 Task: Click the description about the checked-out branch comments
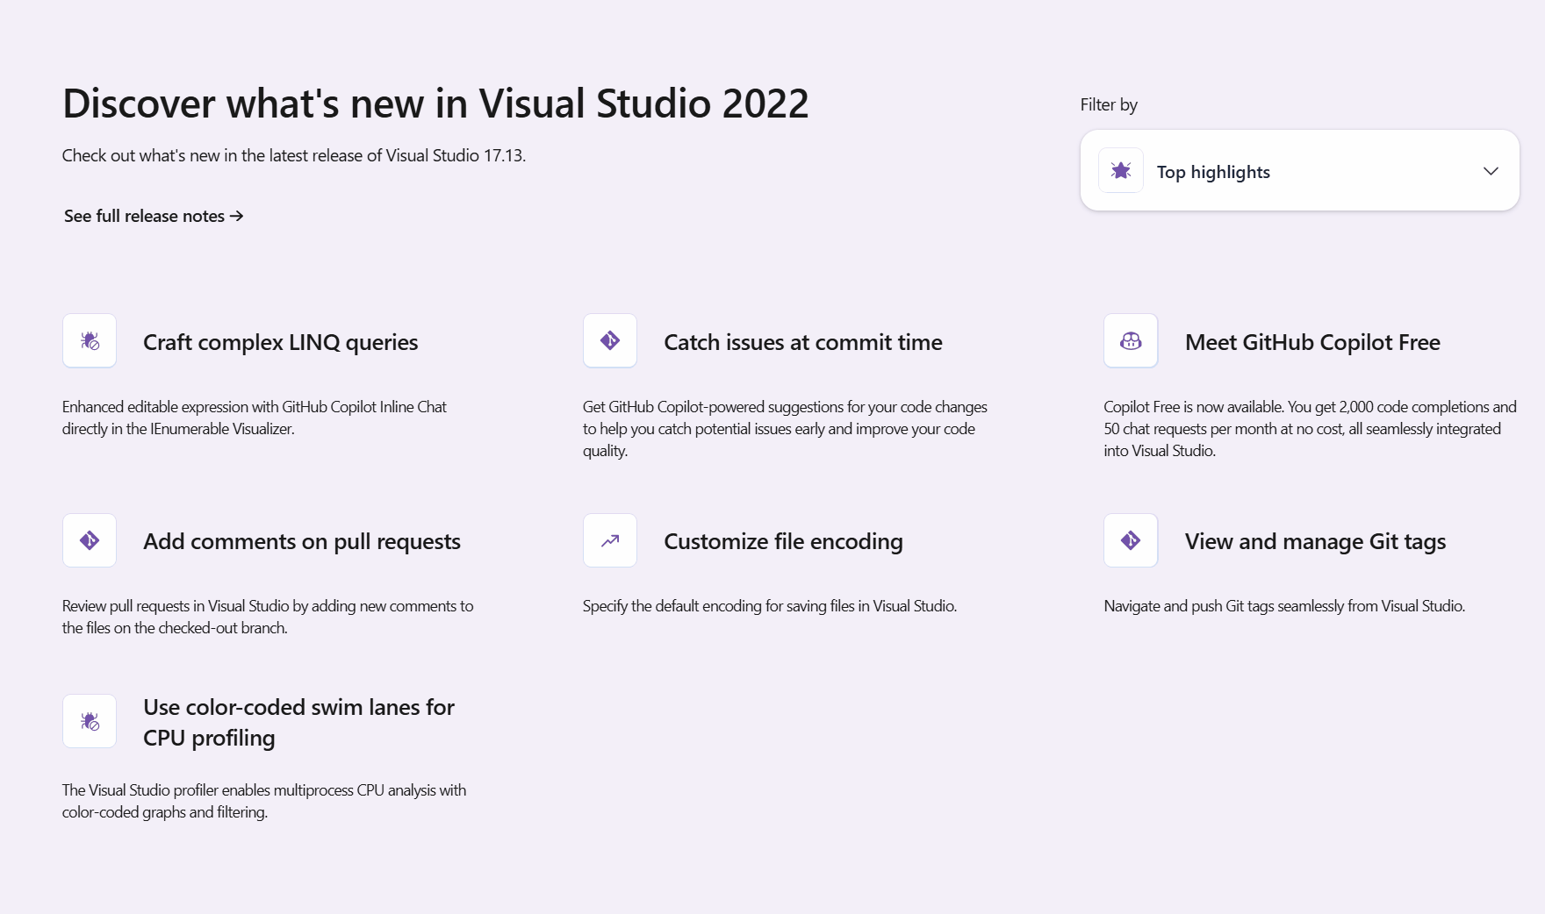(x=268, y=617)
